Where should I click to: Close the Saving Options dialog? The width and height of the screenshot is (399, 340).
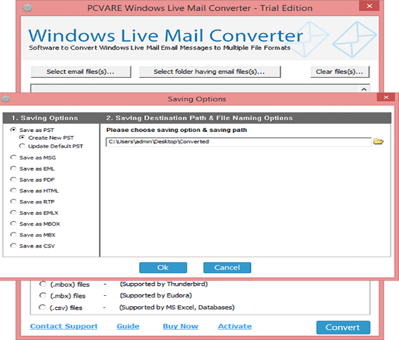pos(385,97)
